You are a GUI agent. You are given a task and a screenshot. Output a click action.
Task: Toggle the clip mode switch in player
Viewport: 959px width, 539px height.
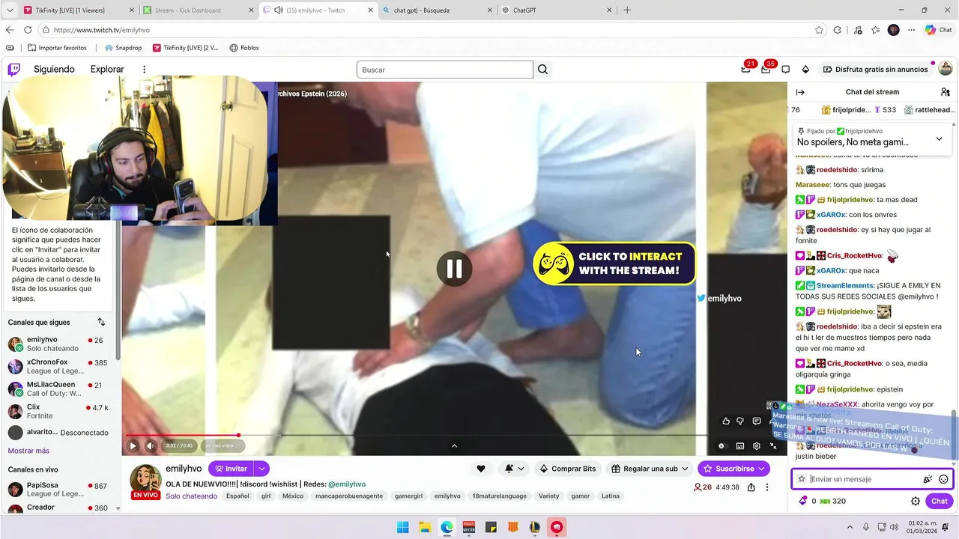pos(722,446)
